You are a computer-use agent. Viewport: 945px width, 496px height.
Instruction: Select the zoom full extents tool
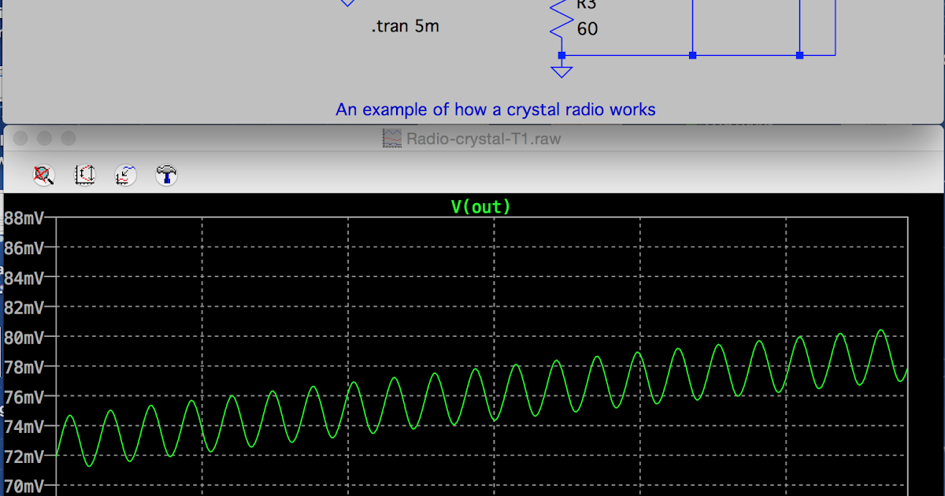pos(125,175)
